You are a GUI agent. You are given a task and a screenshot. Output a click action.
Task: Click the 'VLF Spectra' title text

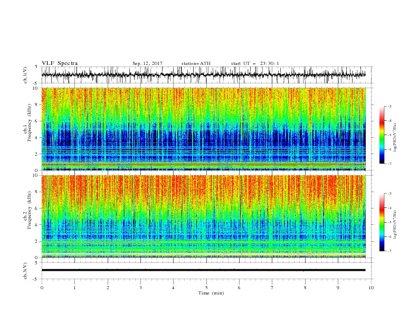tap(60, 63)
